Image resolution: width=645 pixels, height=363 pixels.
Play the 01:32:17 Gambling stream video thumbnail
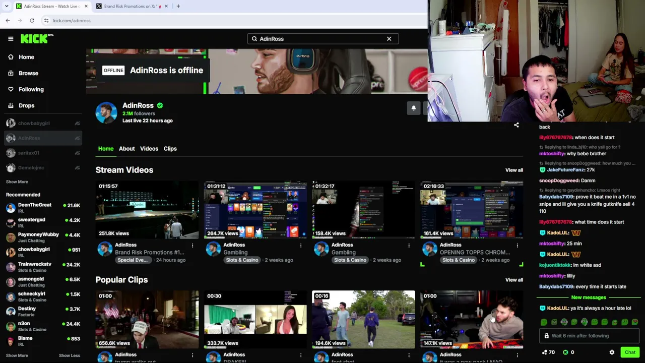point(363,209)
